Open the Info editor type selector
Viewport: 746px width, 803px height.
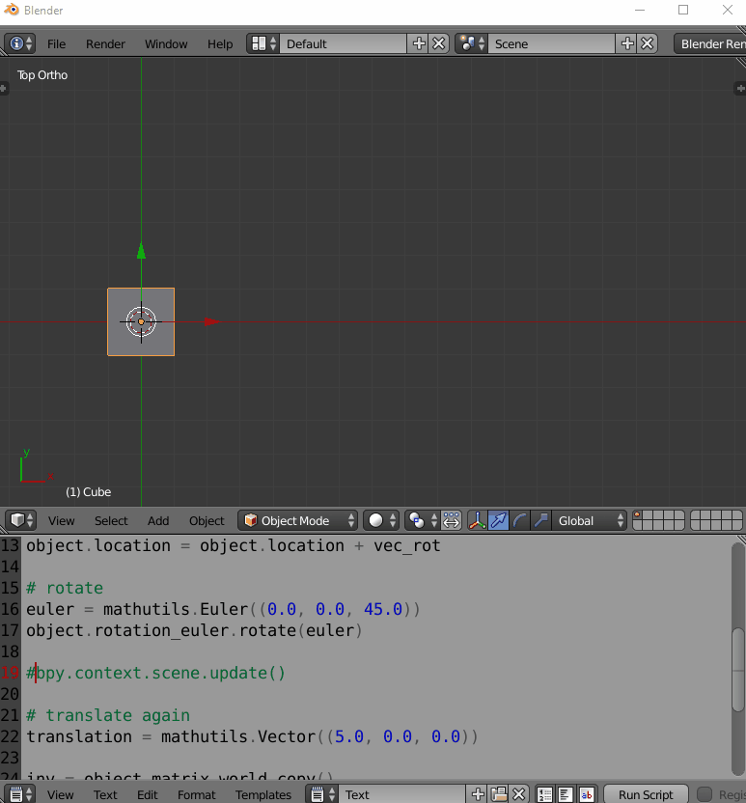[x=20, y=43]
